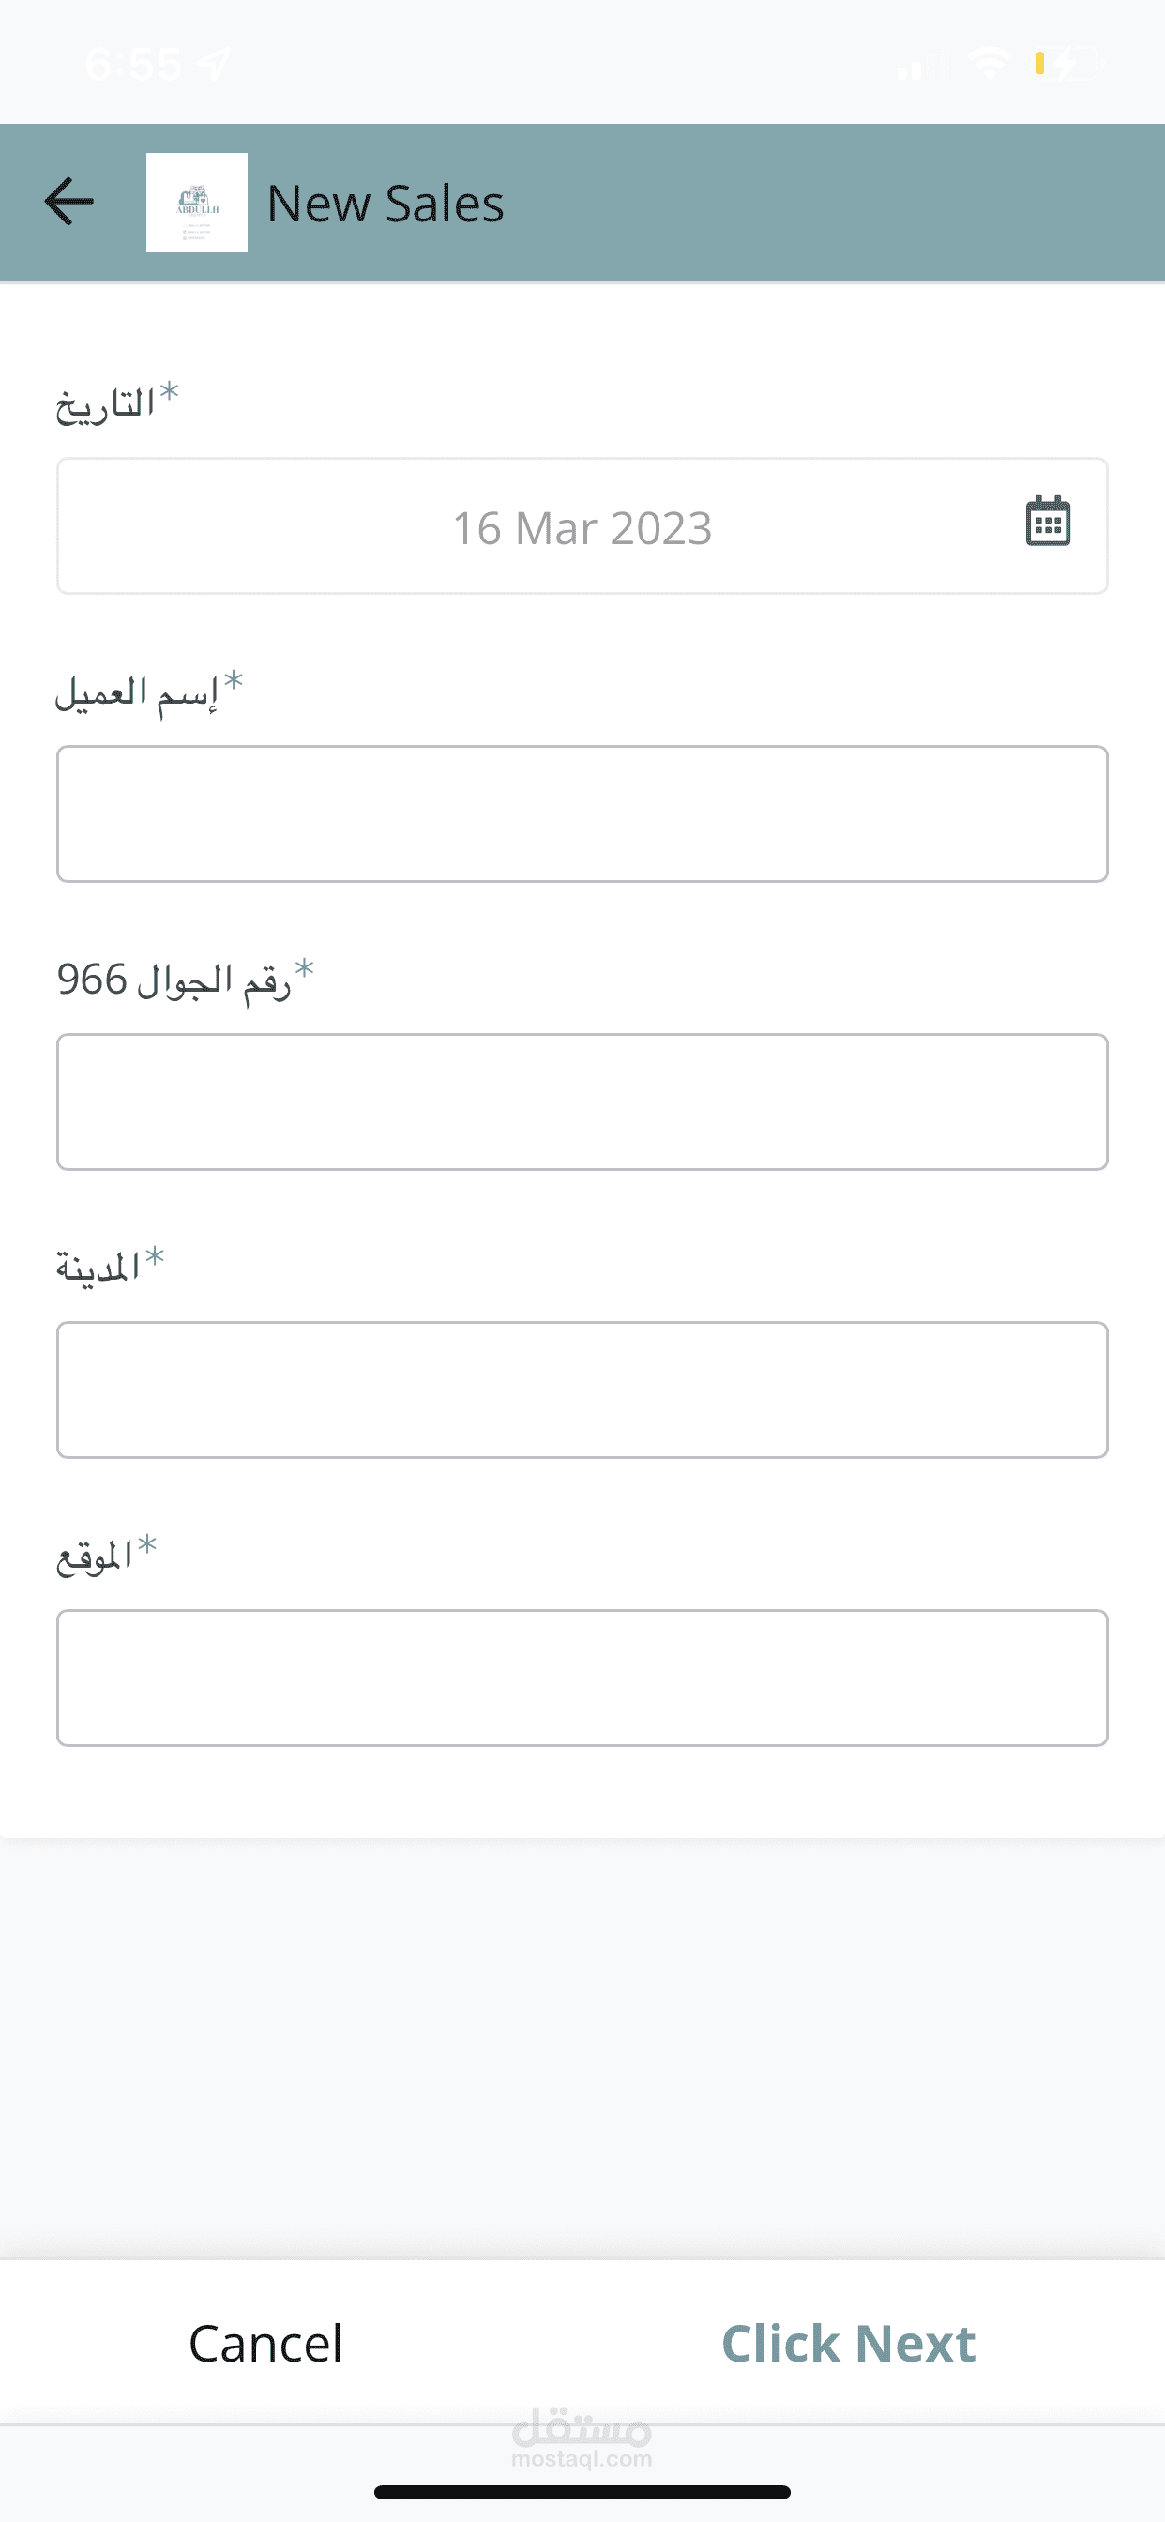This screenshot has width=1165, height=2522.
Task: Tap the company logo in the header
Action: (197, 203)
